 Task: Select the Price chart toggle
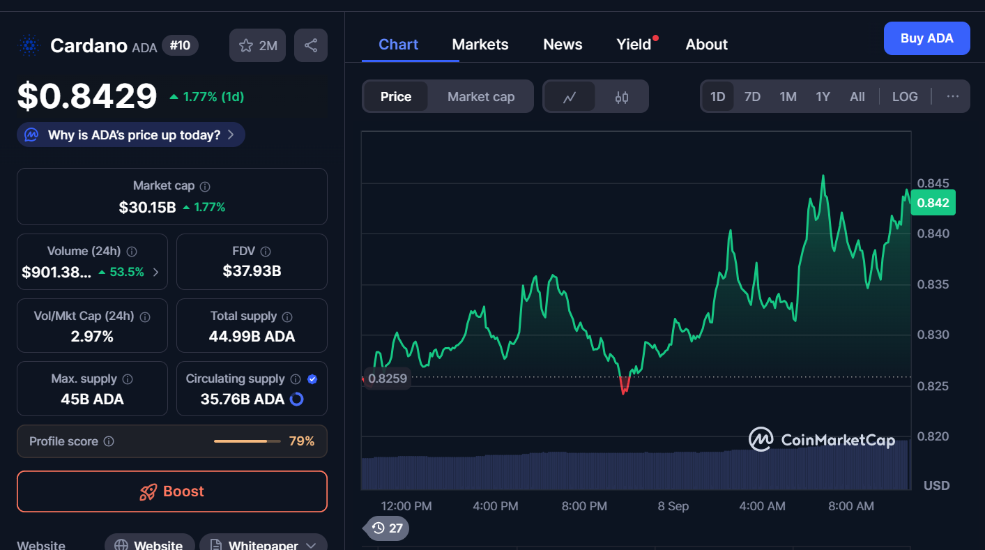pos(396,97)
